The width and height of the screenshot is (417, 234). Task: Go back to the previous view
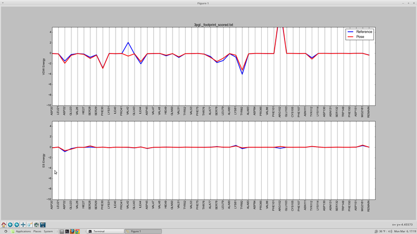tap(10, 225)
